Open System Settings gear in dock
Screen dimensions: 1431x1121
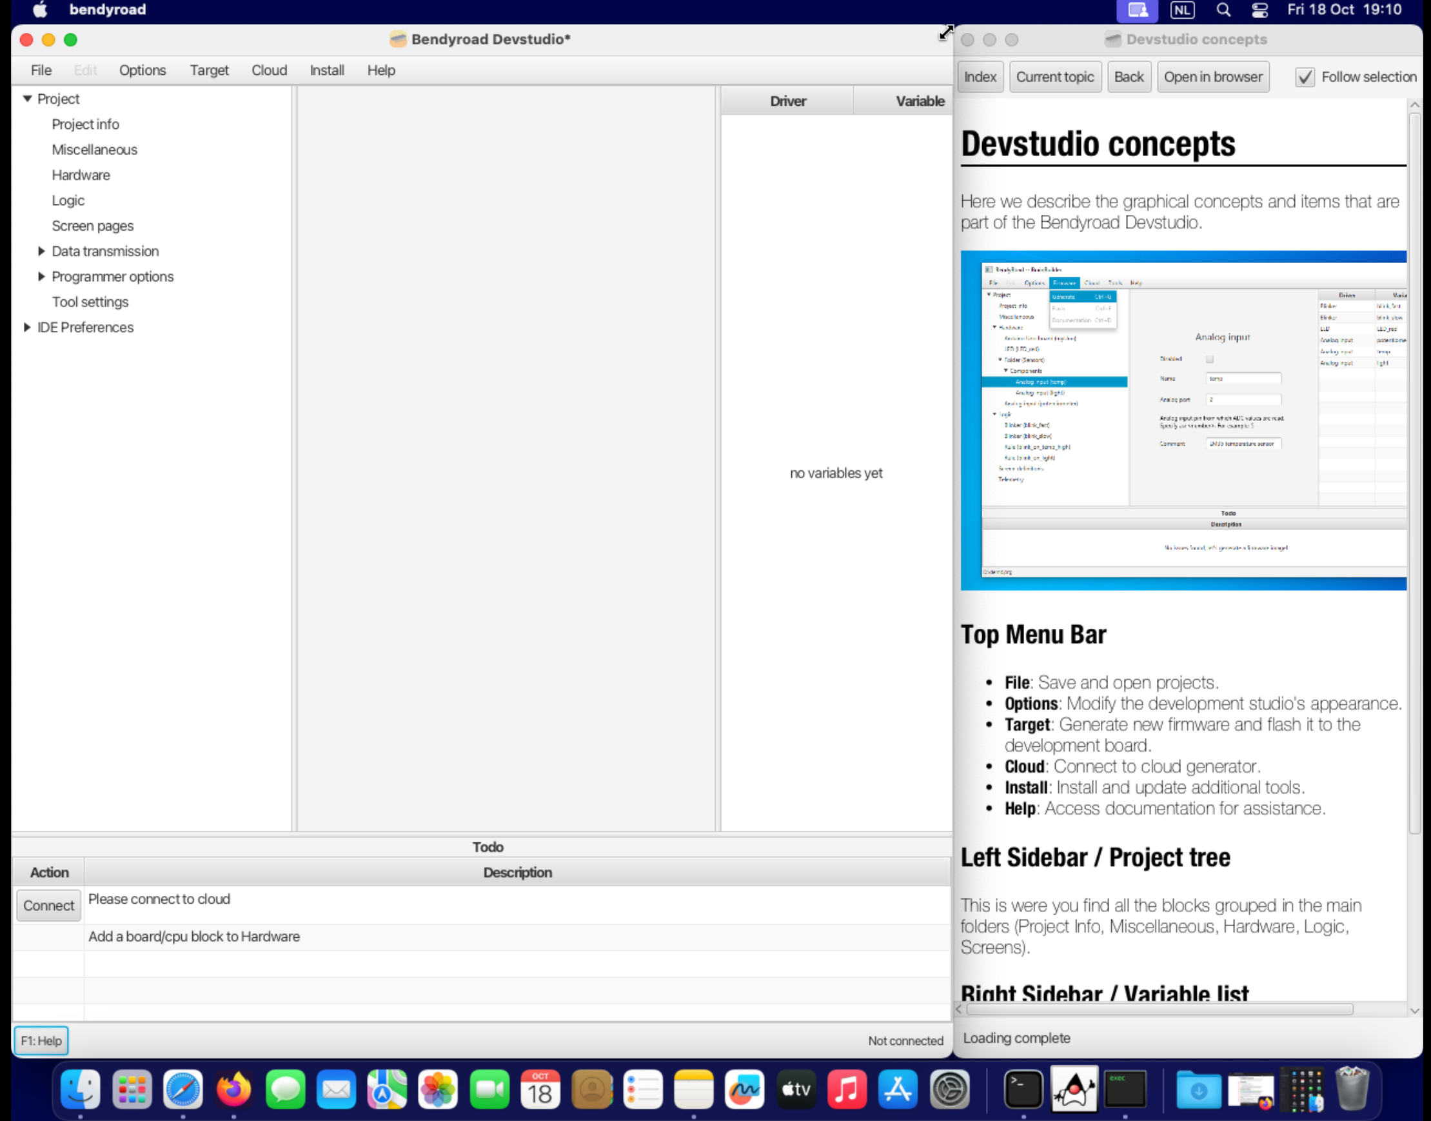click(x=949, y=1089)
